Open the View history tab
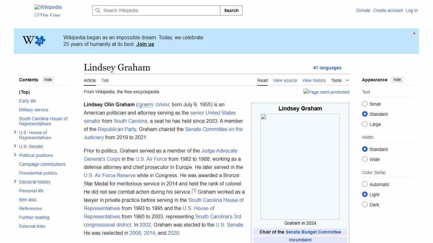The height and width of the screenshot is (243, 433). click(313, 80)
